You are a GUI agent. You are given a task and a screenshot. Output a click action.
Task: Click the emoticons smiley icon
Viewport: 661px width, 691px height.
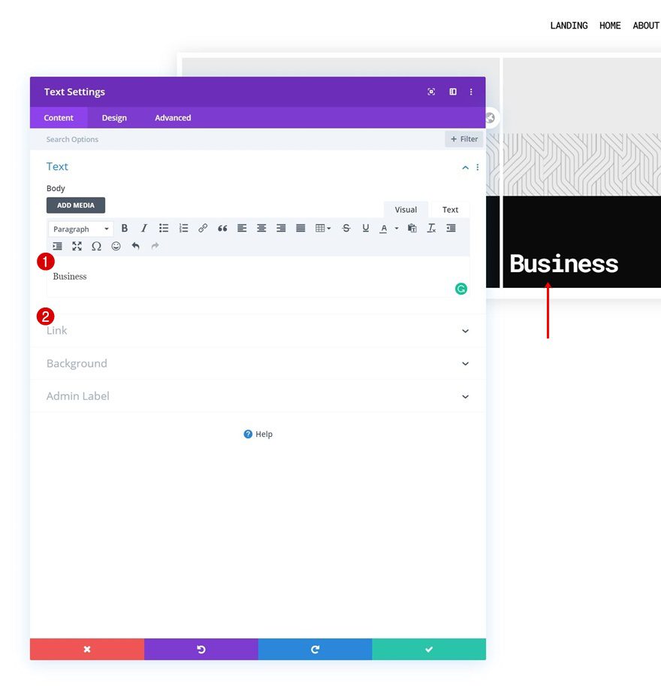(x=116, y=246)
